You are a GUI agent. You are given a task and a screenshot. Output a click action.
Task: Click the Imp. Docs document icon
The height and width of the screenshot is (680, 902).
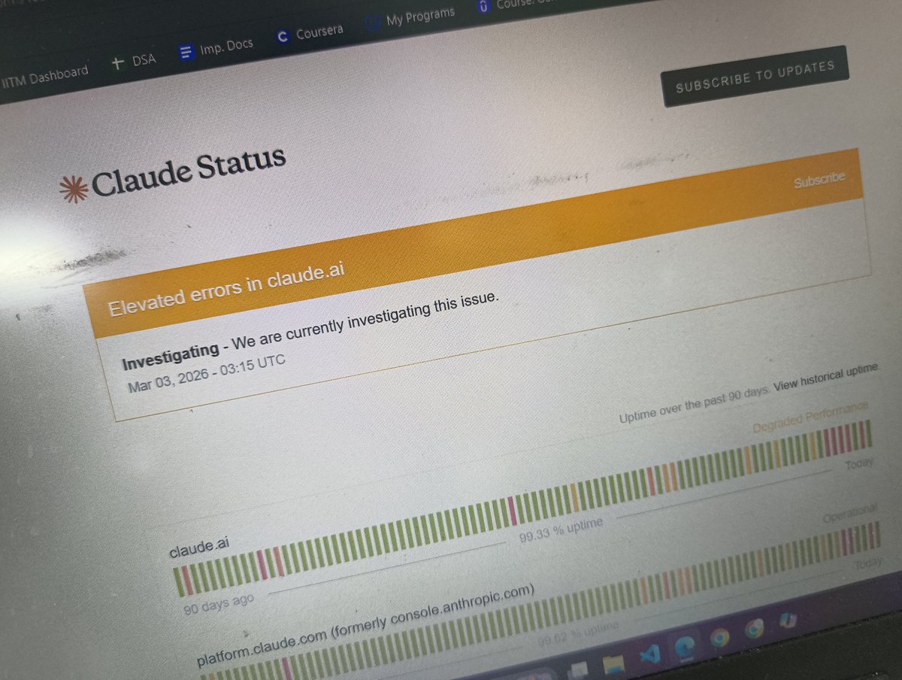186,52
